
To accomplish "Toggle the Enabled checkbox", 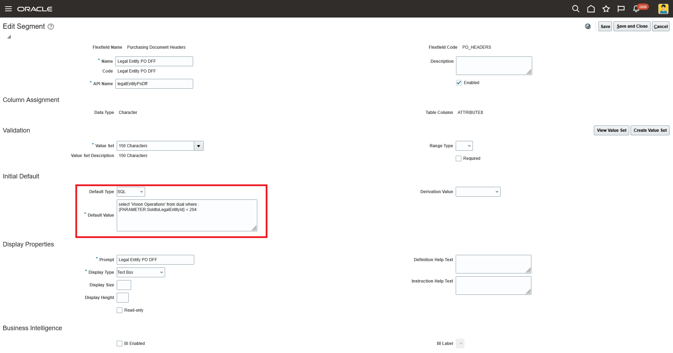I will (459, 83).
